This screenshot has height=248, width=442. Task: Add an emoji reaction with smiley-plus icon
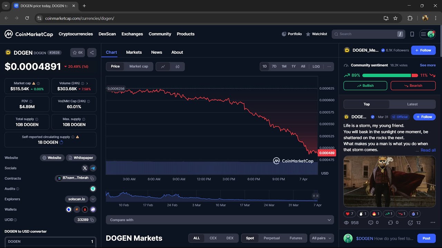click(x=410, y=223)
